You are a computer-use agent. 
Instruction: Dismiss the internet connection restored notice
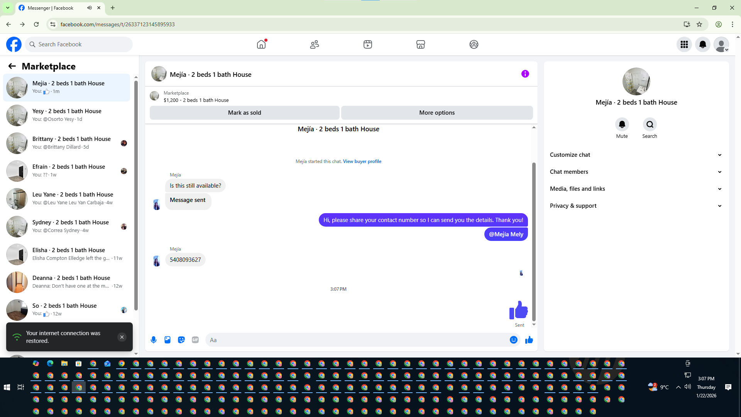[122, 337]
